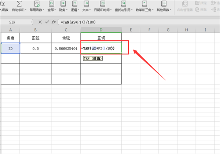Open the 日期和时间 date and time icon

coord(103,4)
